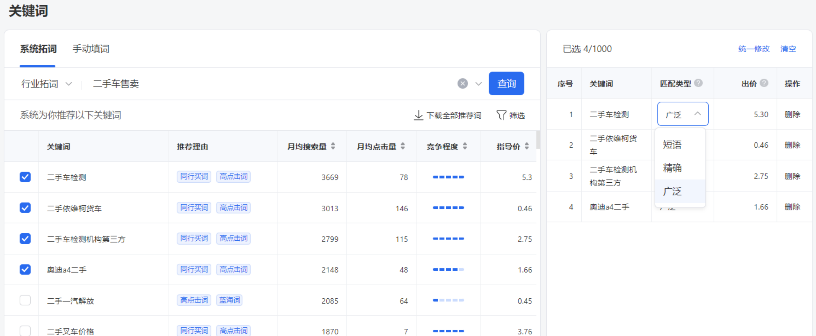Click the blue 查询 button
Screen dimensions: 816x336
coord(506,84)
